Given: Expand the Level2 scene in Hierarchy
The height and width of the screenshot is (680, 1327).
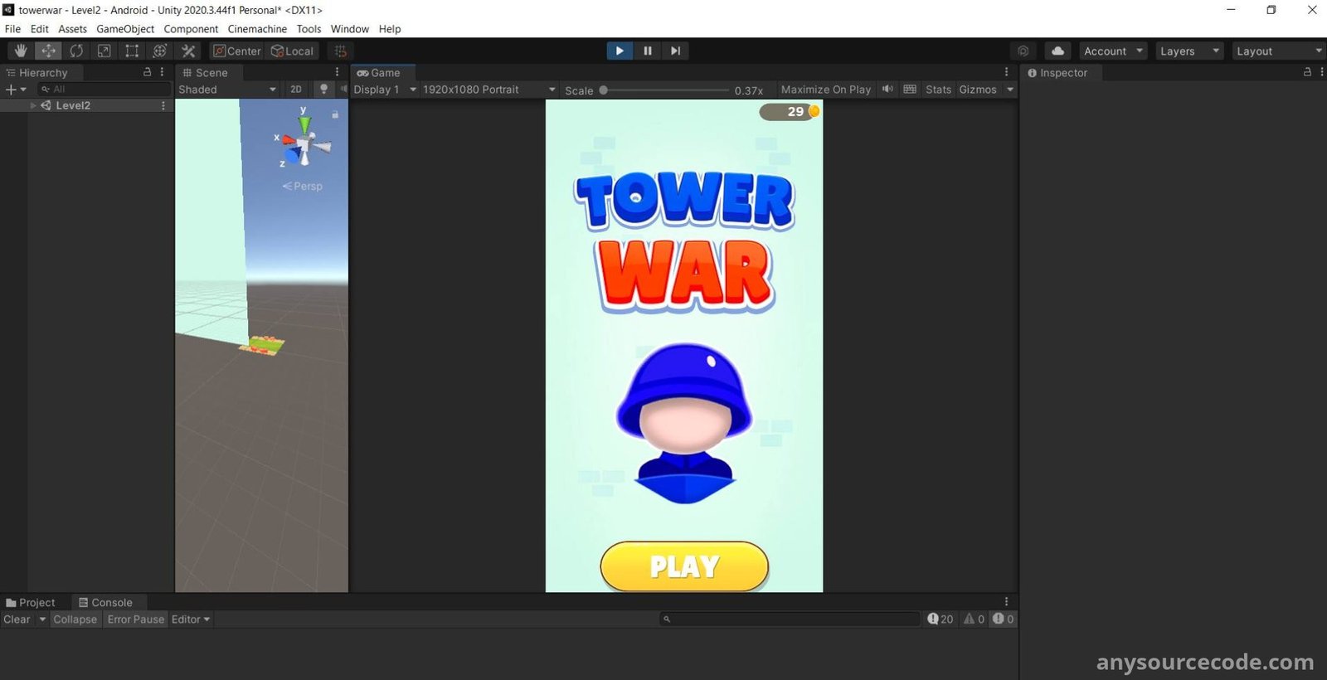Looking at the screenshot, I should pyautogui.click(x=33, y=105).
